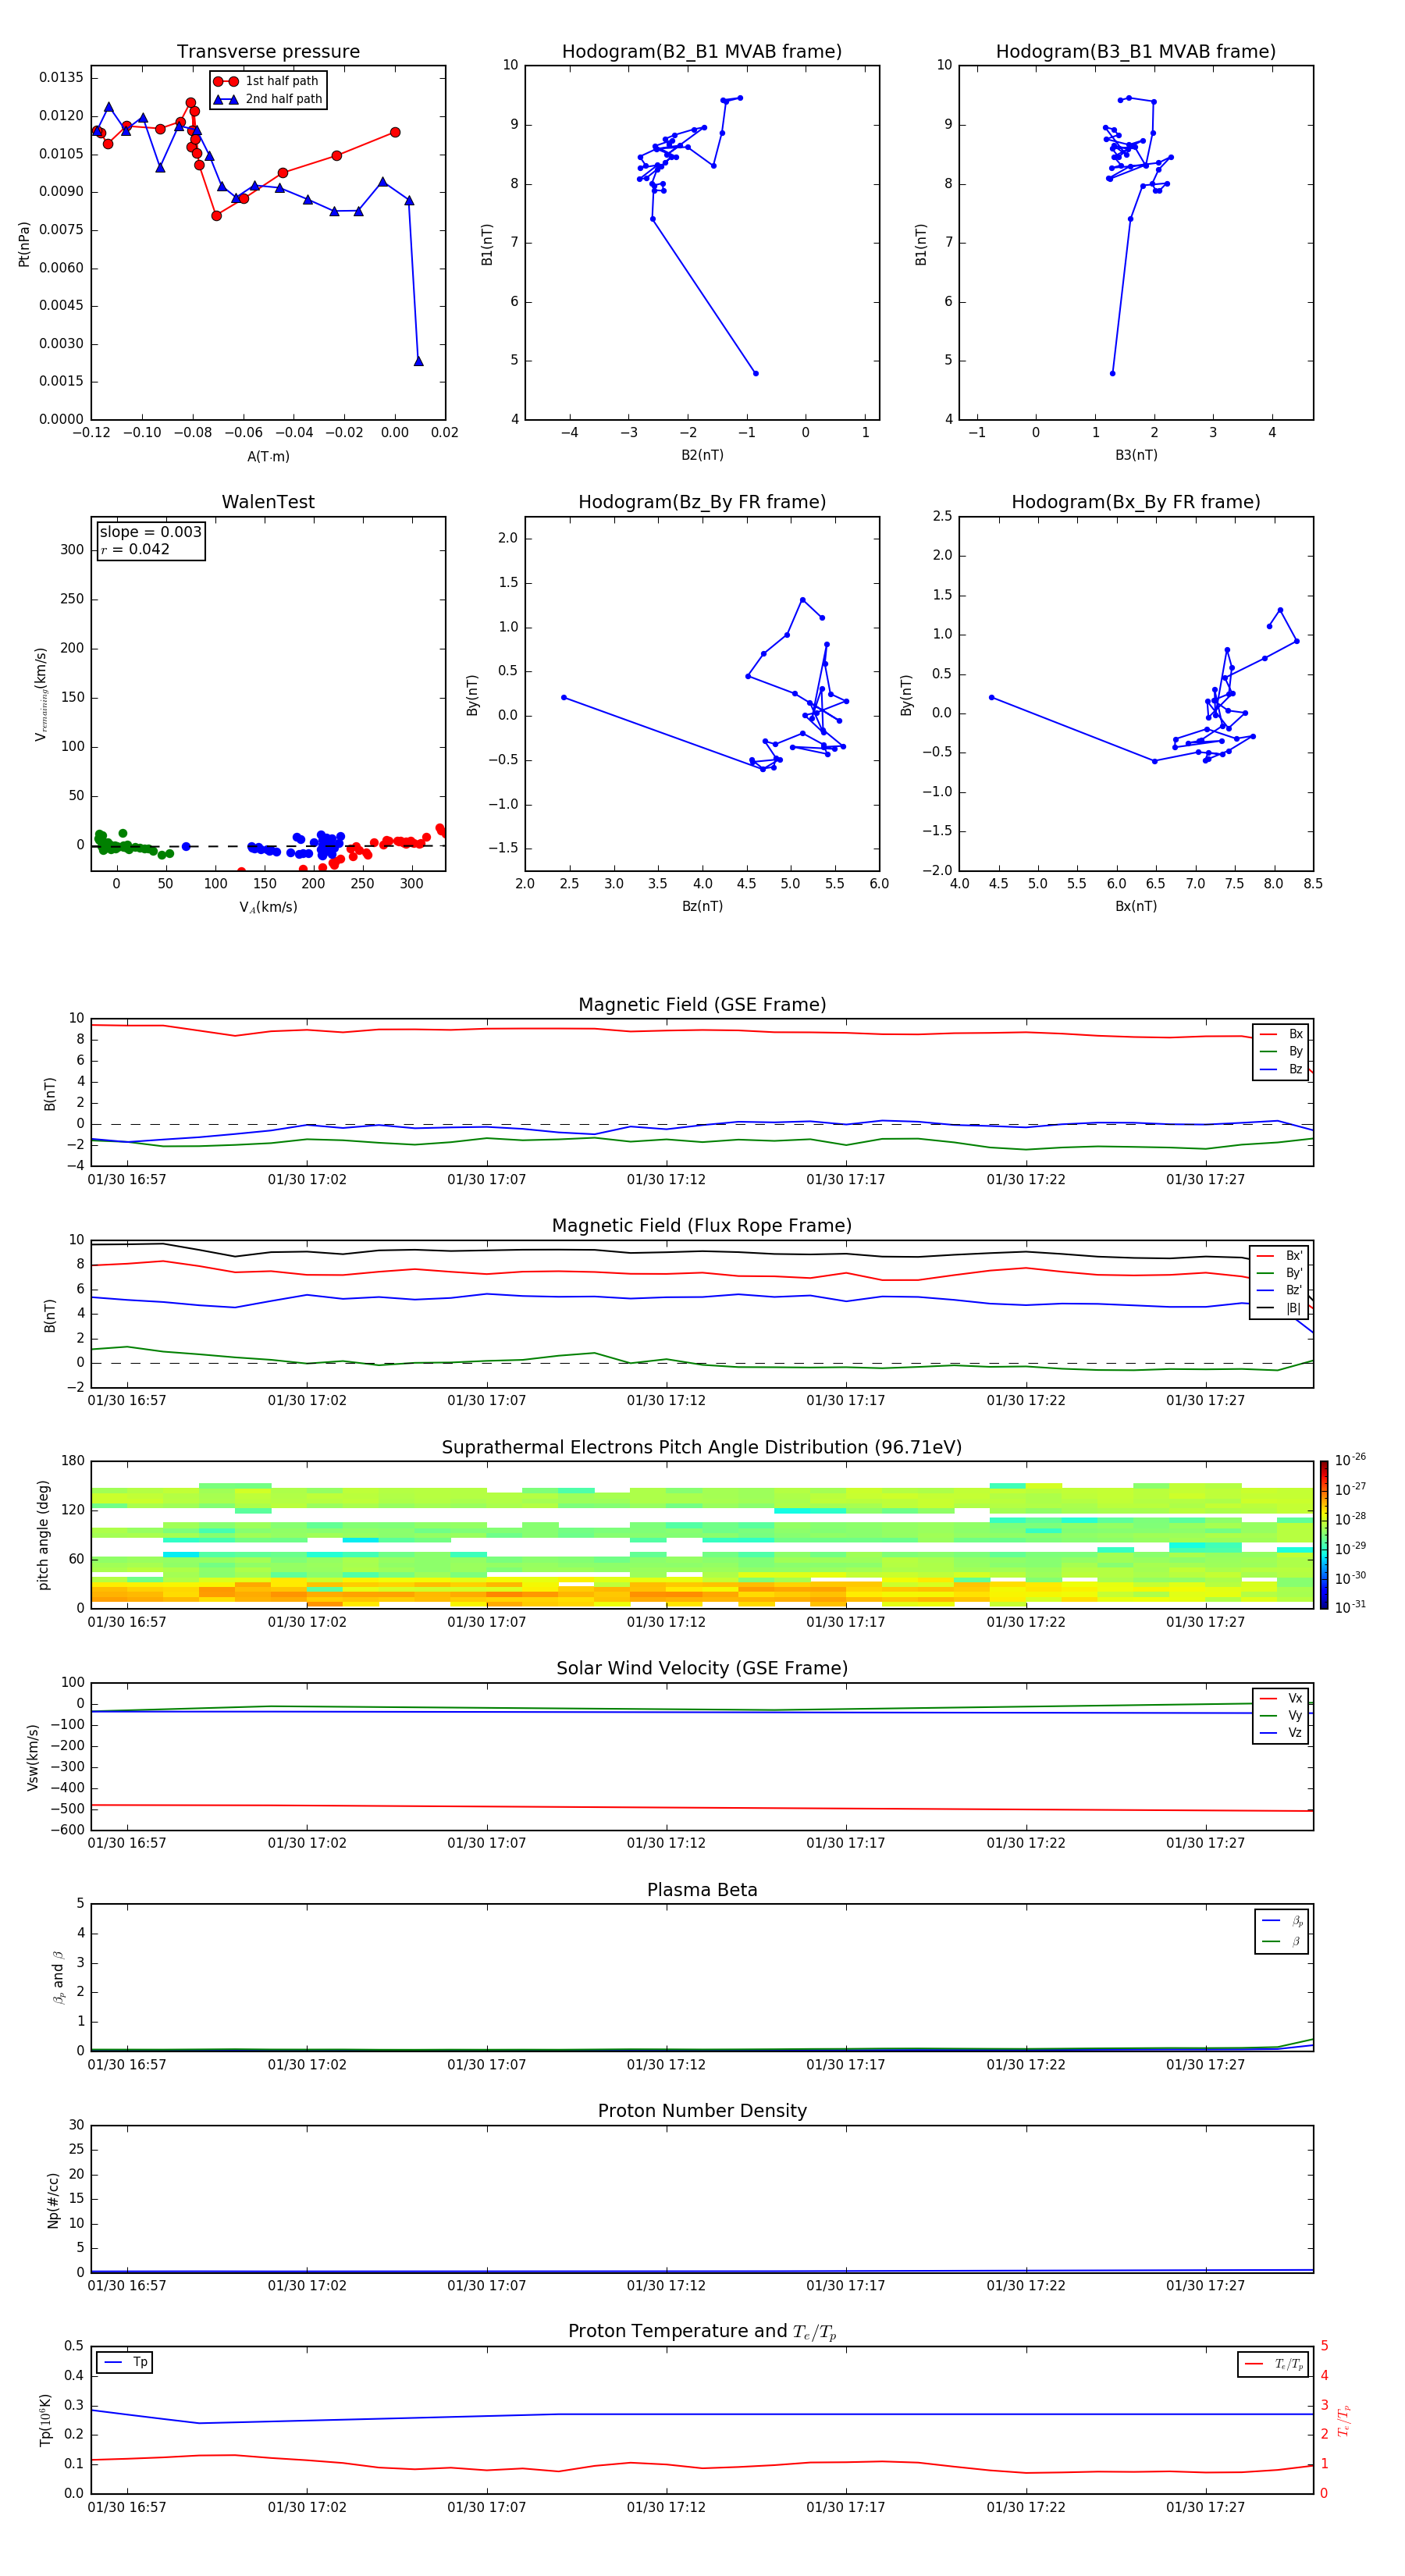1405x2576 pixels.
Task: Click the "Tp(10^6K)" y-axis label
Action: [x=45, y=2420]
